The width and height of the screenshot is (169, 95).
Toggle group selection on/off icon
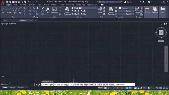(x=142, y=14)
